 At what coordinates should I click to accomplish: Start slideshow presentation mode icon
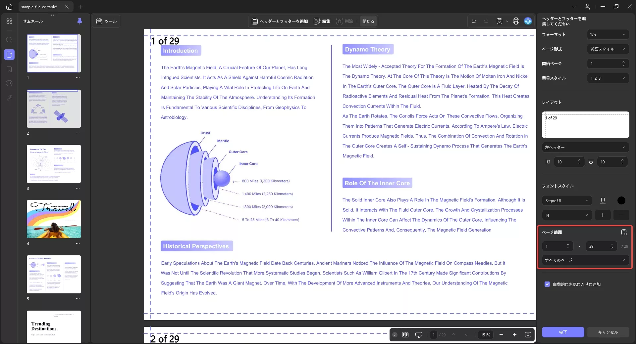point(419,335)
